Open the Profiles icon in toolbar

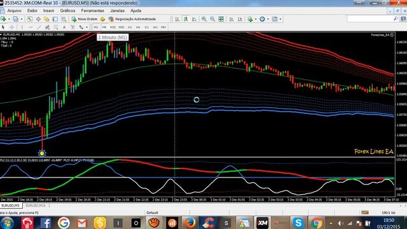tap(15, 19)
